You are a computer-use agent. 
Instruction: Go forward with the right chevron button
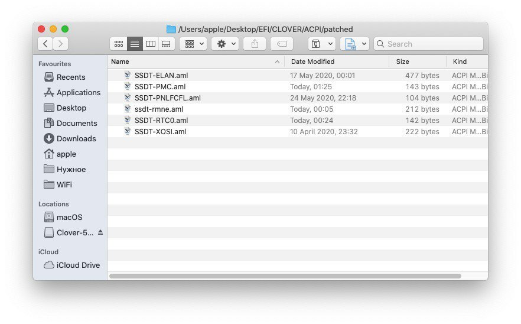(60, 44)
